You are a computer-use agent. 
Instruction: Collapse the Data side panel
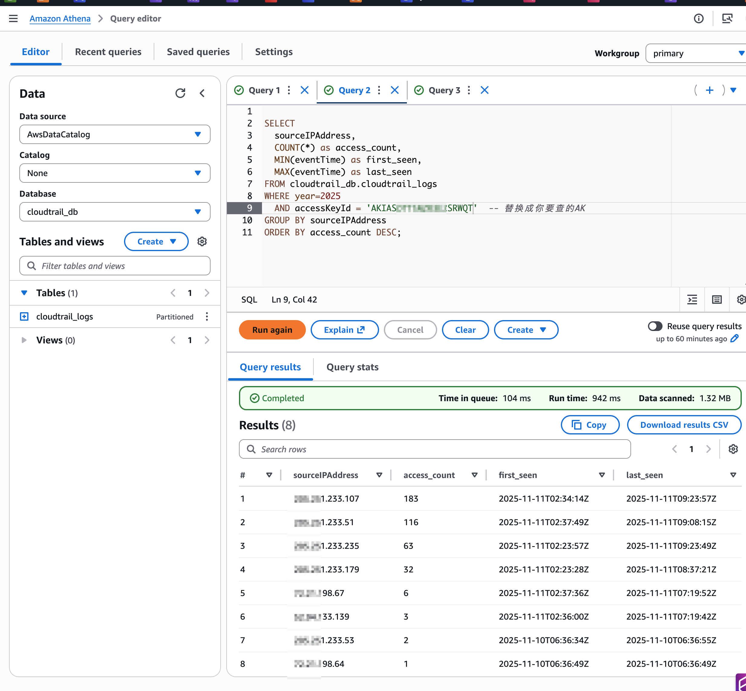click(202, 93)
